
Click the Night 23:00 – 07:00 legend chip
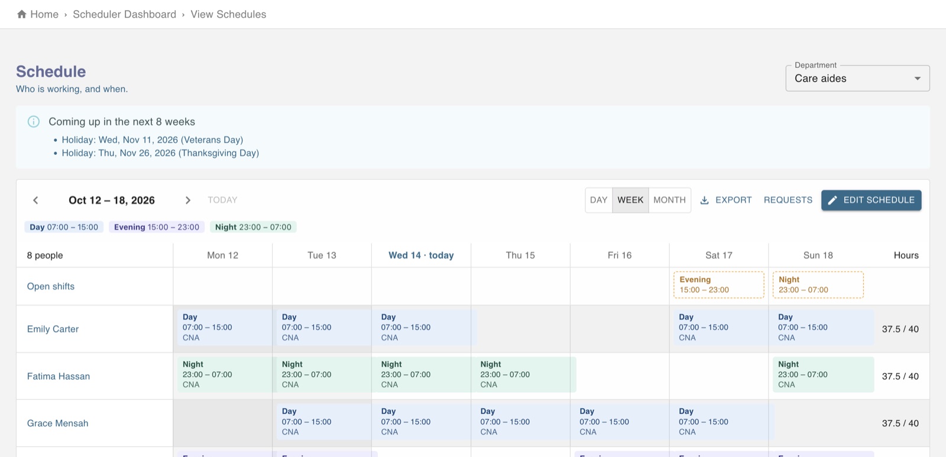[x=253, y=227]
